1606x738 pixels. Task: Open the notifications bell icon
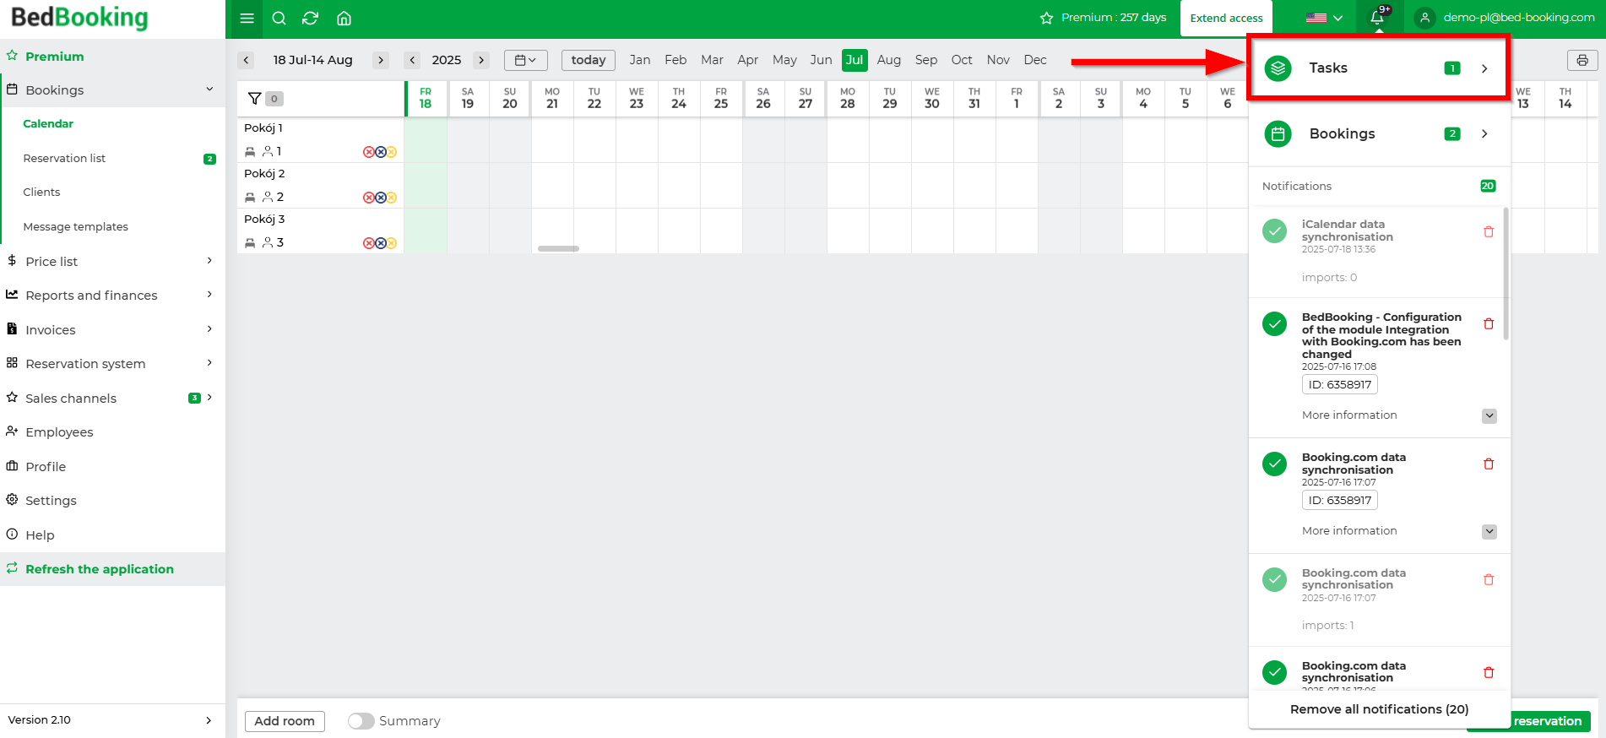(x=1378, y=17)
